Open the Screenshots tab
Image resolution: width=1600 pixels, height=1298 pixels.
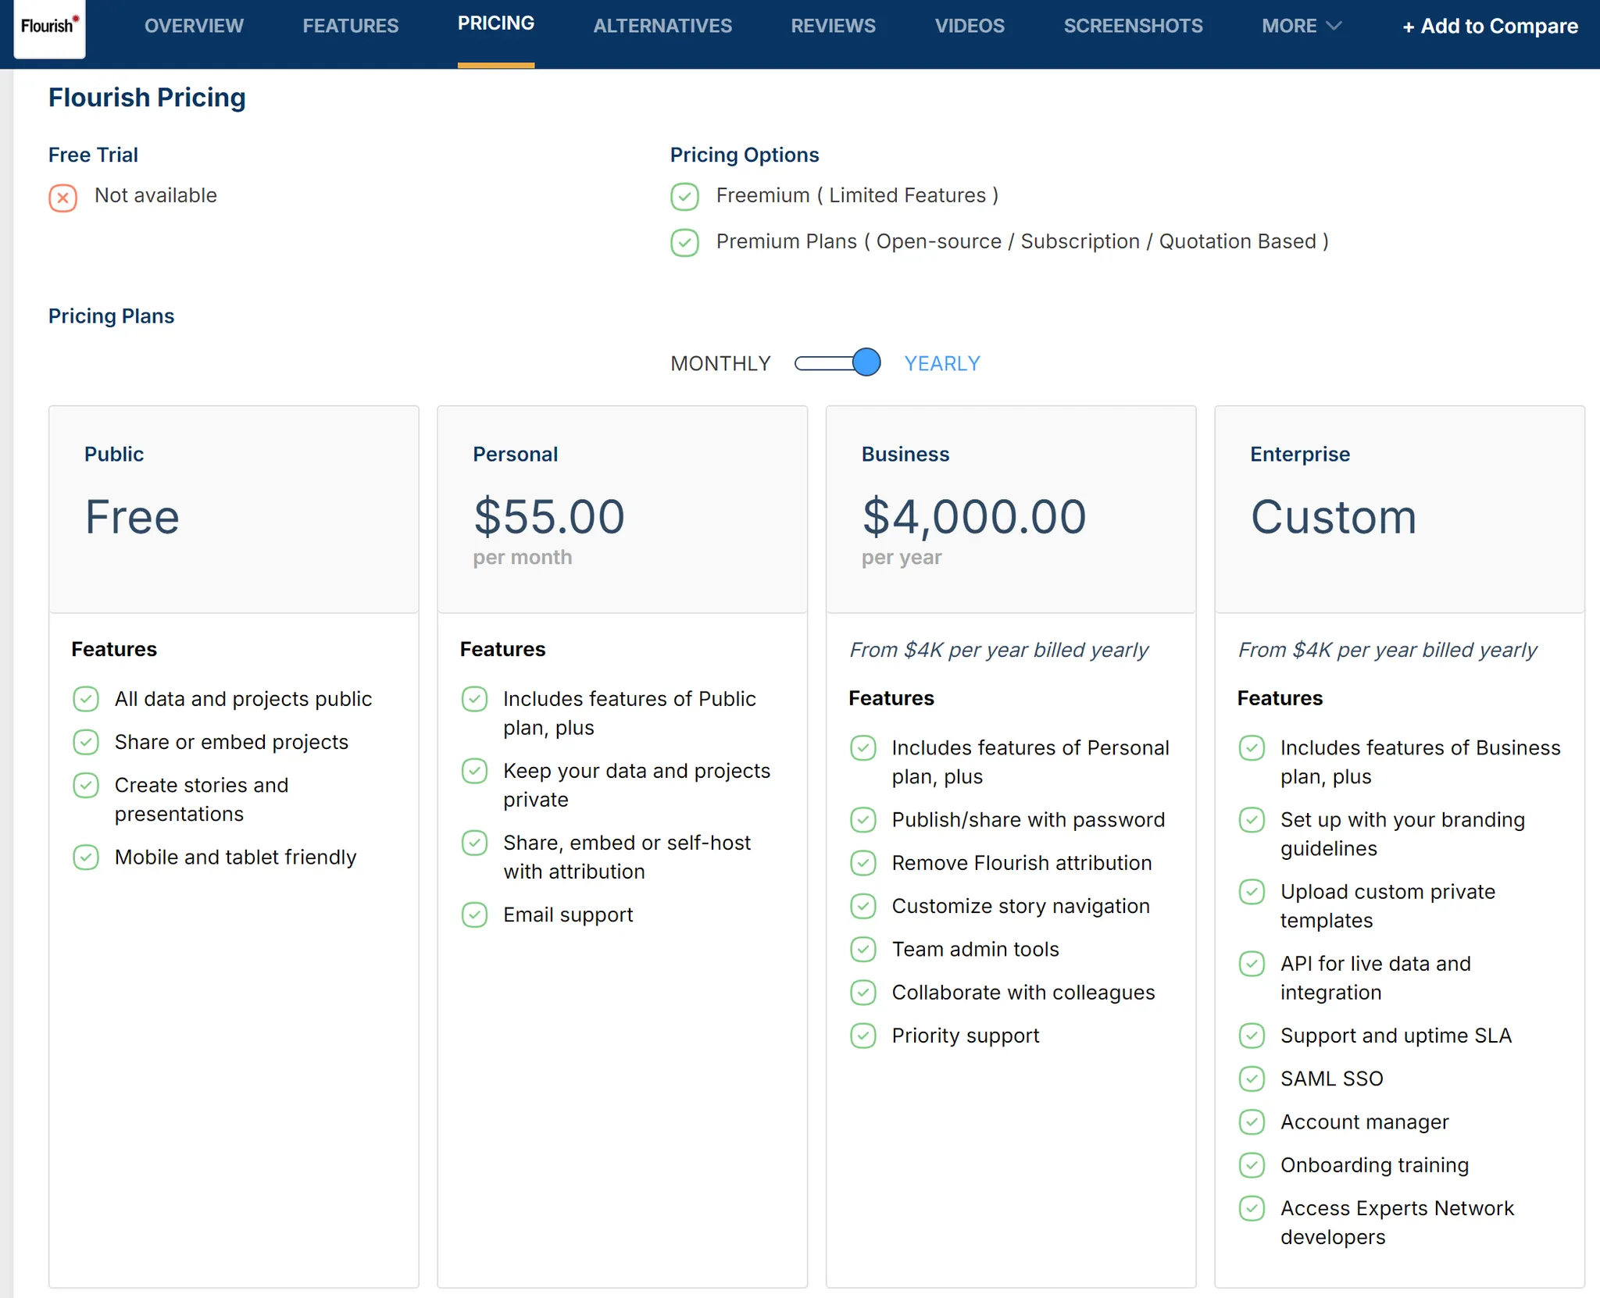pos(1133,27)
